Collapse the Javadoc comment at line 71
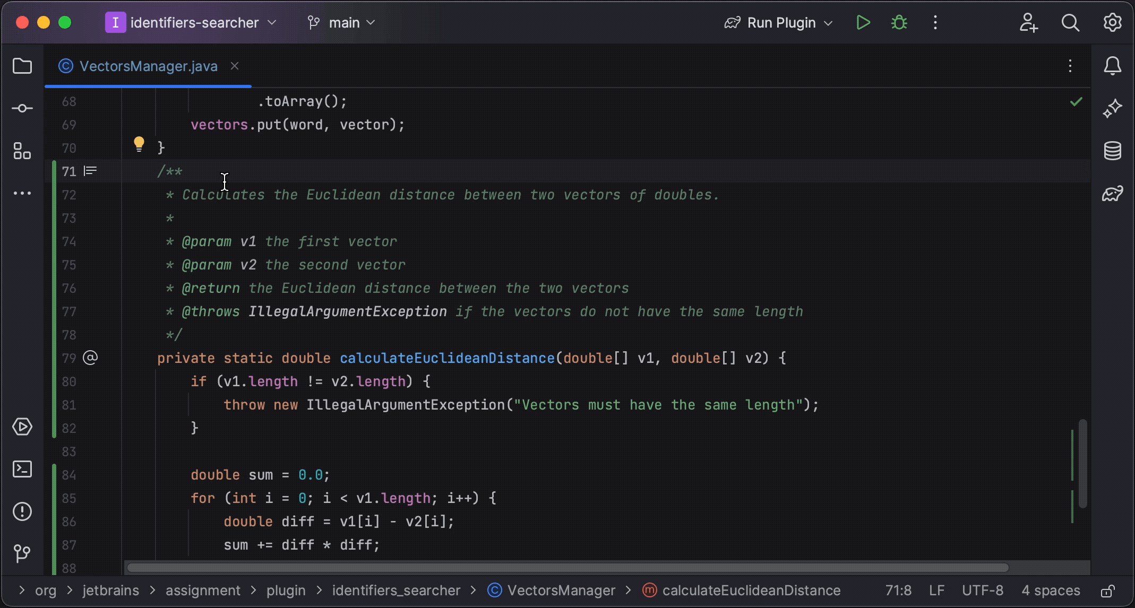The image size is (1135, 608). 90,171
